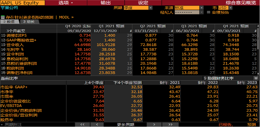Click the 下4个季度预测 column header

123,83
